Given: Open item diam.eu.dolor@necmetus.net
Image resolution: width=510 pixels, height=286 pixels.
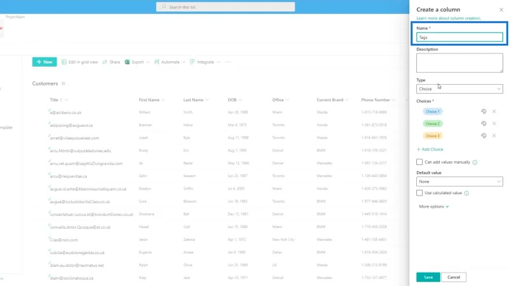Looking at the screenshot, I should (76, 265).
